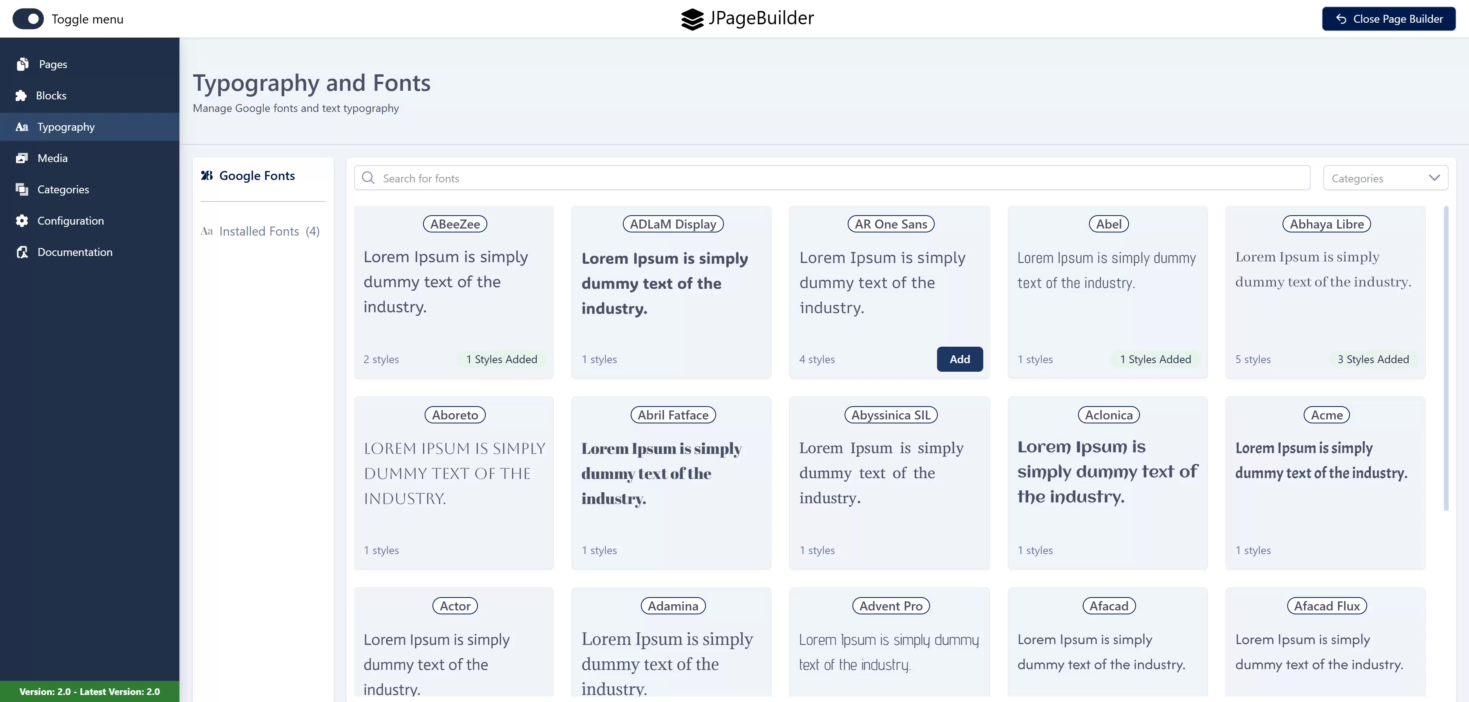
Task: Click the Search for fonts field
Action: pyautogui.click(x=832, y=178)
